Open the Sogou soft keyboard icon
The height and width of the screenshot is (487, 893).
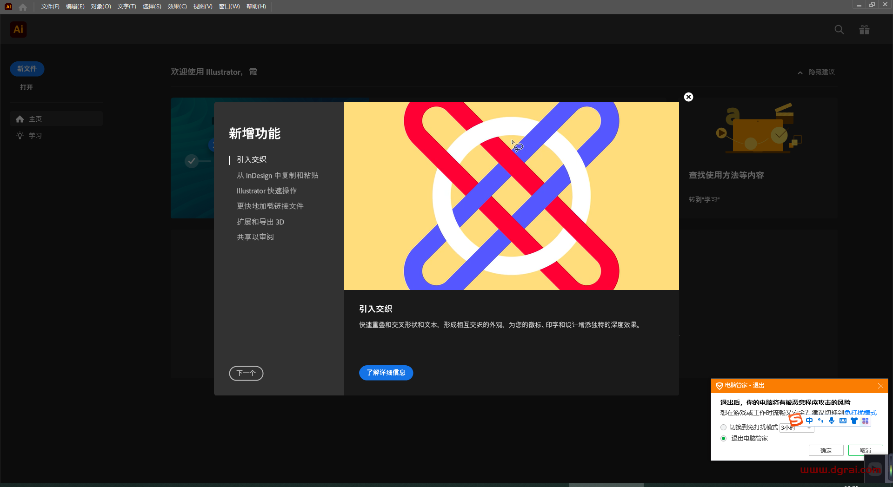843,421
